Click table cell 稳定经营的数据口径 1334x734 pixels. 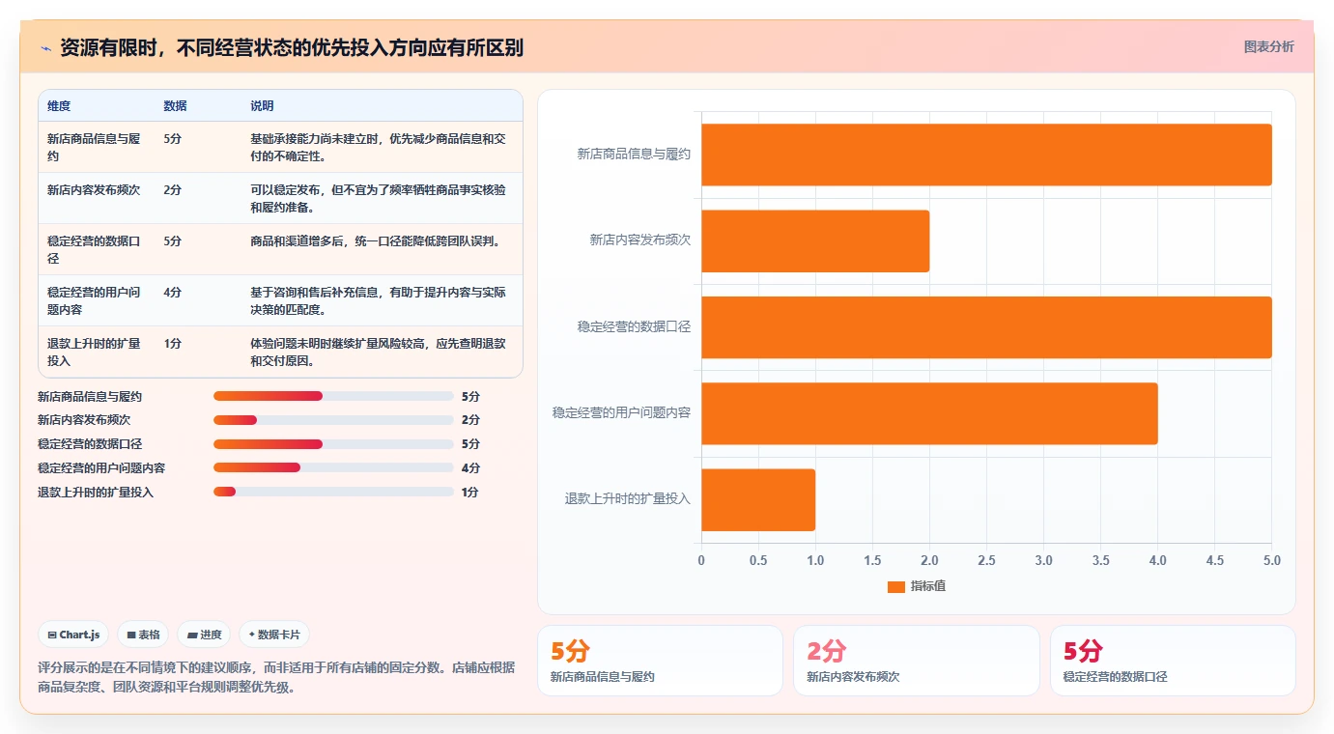point(95,249)
